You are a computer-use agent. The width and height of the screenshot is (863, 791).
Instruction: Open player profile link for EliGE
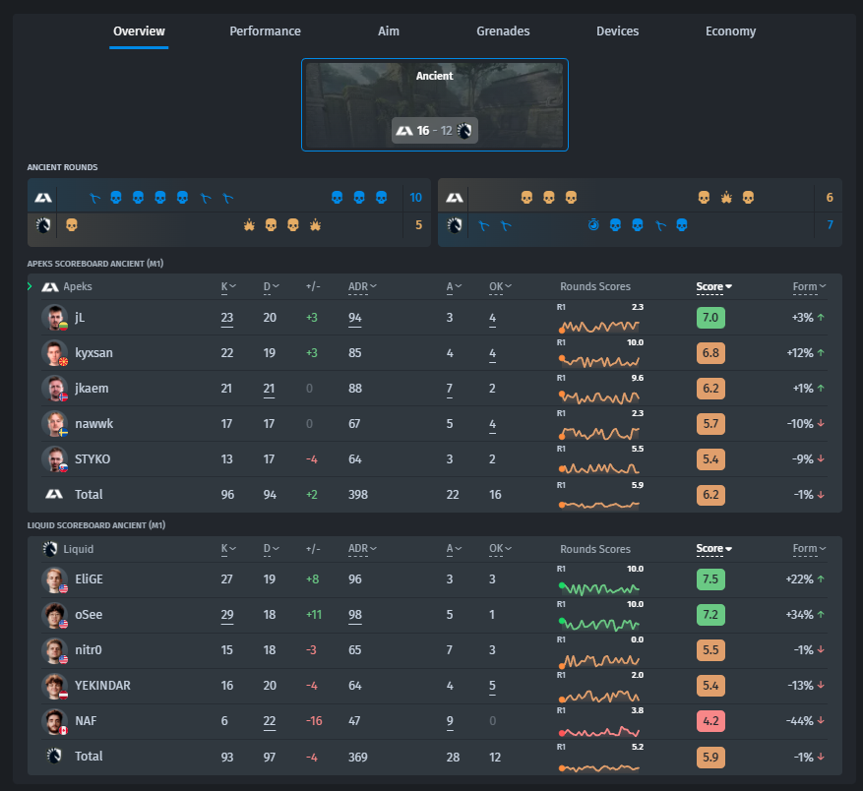pos(89,579)
